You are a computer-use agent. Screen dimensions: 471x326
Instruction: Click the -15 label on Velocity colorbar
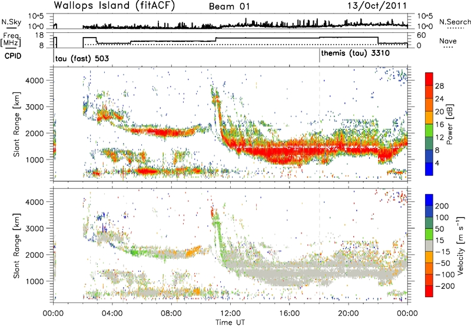[x=442, y=252]
